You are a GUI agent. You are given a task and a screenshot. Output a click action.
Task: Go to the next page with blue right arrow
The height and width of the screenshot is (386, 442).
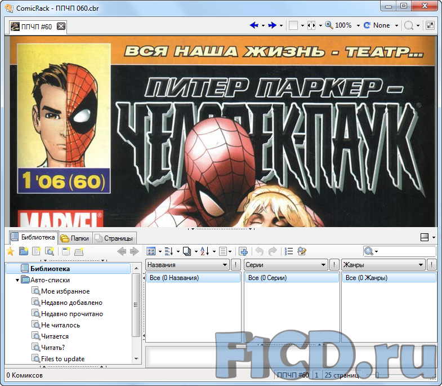(272, 25)
